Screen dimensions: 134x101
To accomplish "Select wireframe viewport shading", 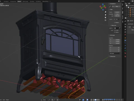I will [x=94, y=100].
